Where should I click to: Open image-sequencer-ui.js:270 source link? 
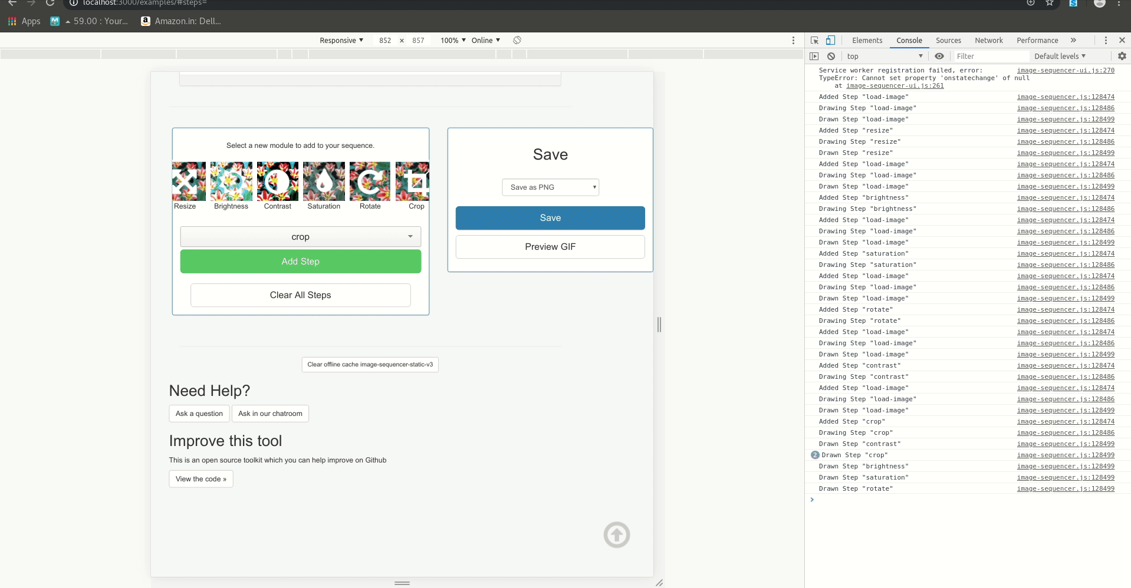1066,70
